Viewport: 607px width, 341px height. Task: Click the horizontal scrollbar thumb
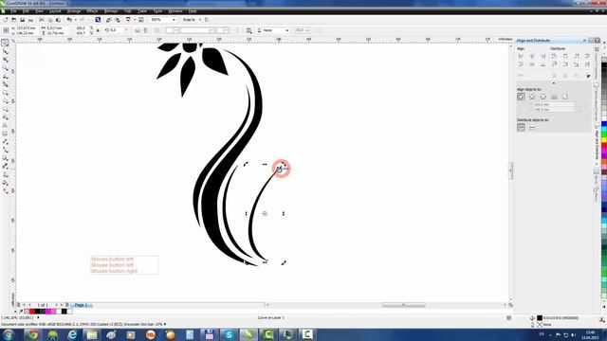click(403, 305)
